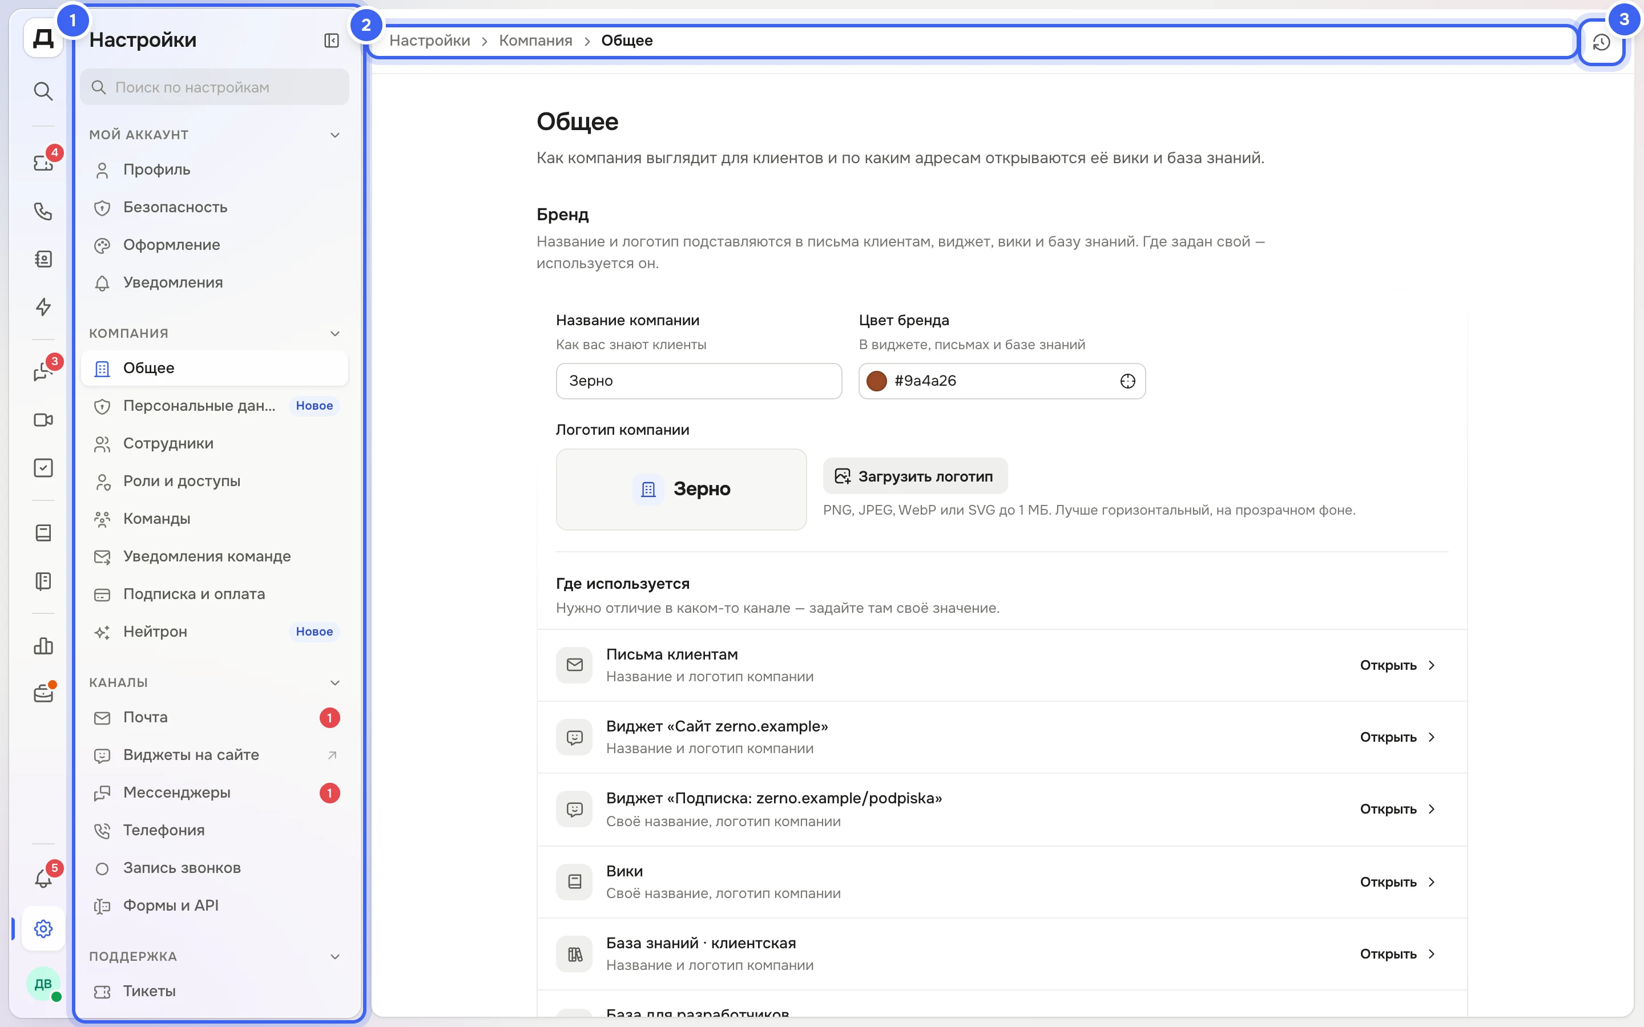Click the eyedropper icon in brand color field
Screen dimensions: 1644x1027
coord(1127,381)
